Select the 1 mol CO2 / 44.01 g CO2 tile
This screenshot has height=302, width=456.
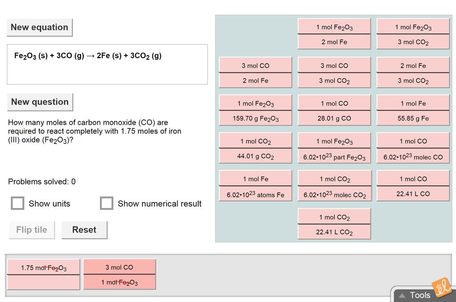pyautogui.click(x=256, y=148)
